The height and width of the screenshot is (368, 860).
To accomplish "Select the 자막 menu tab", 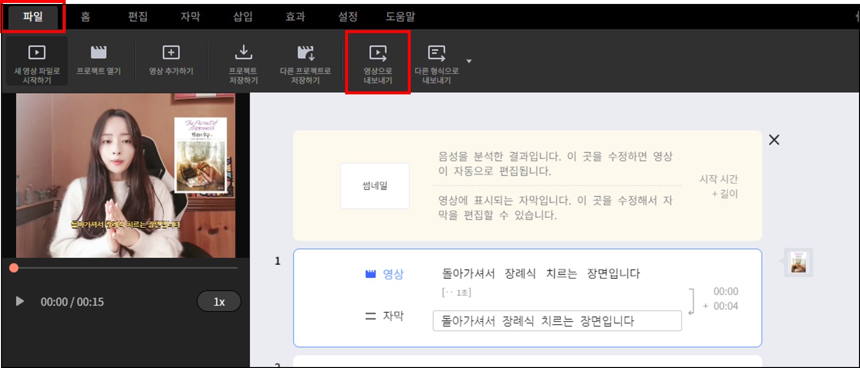I will pyautogui.click(x=190, y=17).
